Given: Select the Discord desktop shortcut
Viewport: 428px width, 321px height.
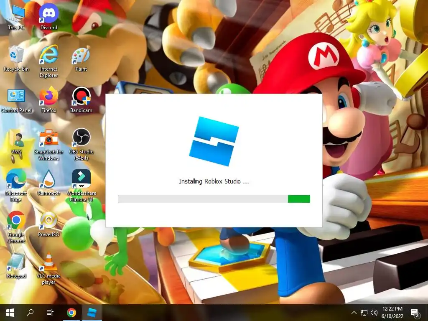Looking at the screenshot, I should [x=48, y=17].
